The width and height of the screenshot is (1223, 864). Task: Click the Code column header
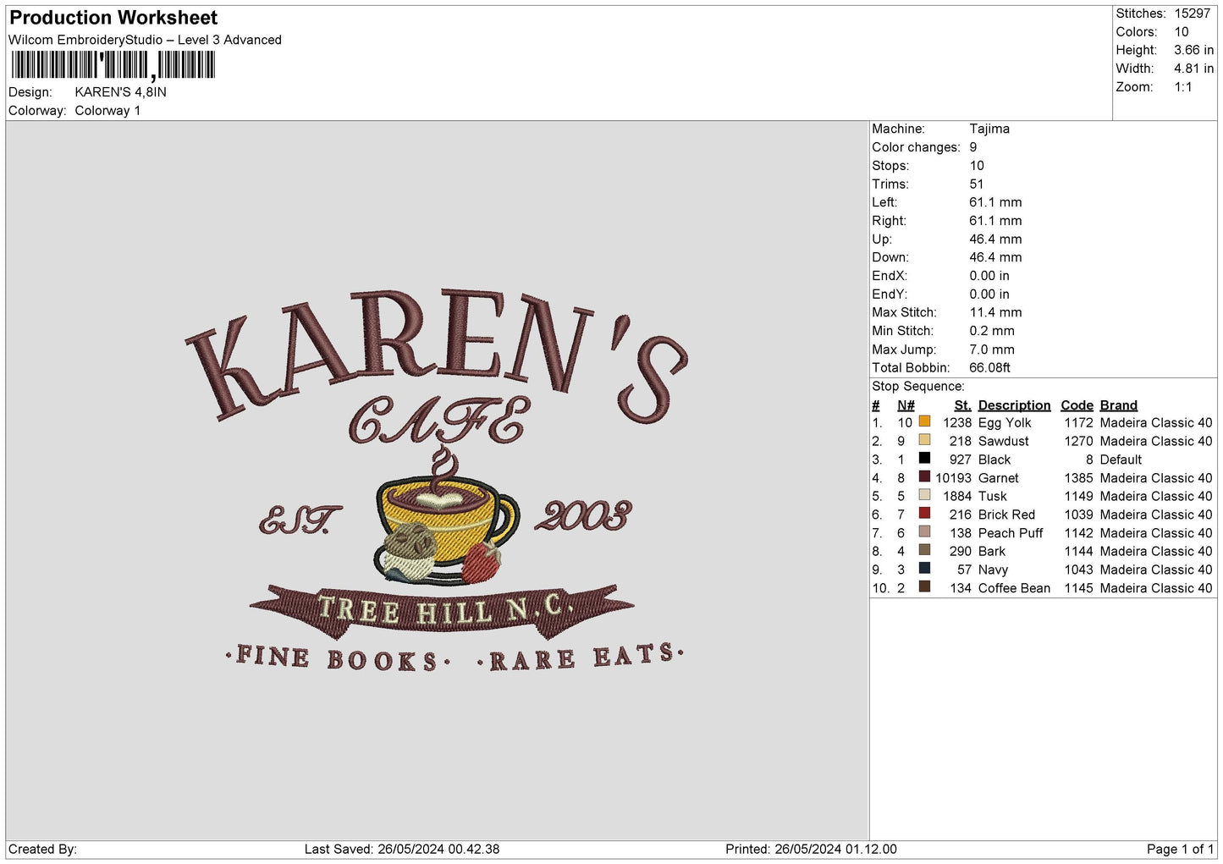pos(1077,405)
